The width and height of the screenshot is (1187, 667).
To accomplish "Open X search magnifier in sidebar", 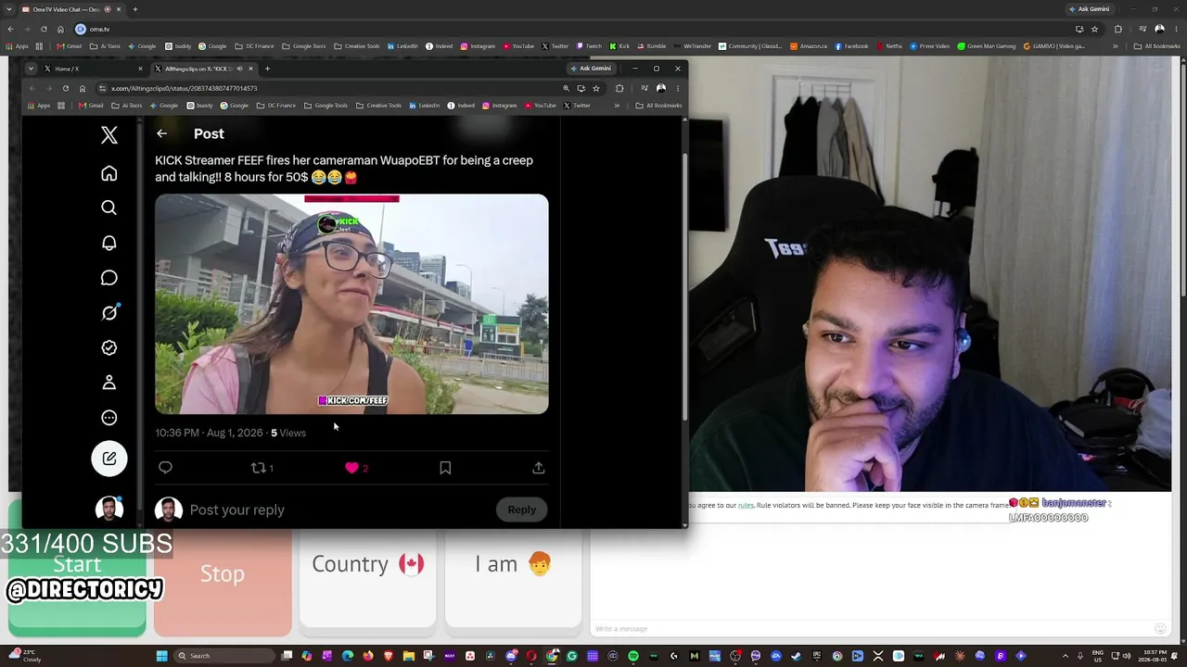I will pos(108,208).
